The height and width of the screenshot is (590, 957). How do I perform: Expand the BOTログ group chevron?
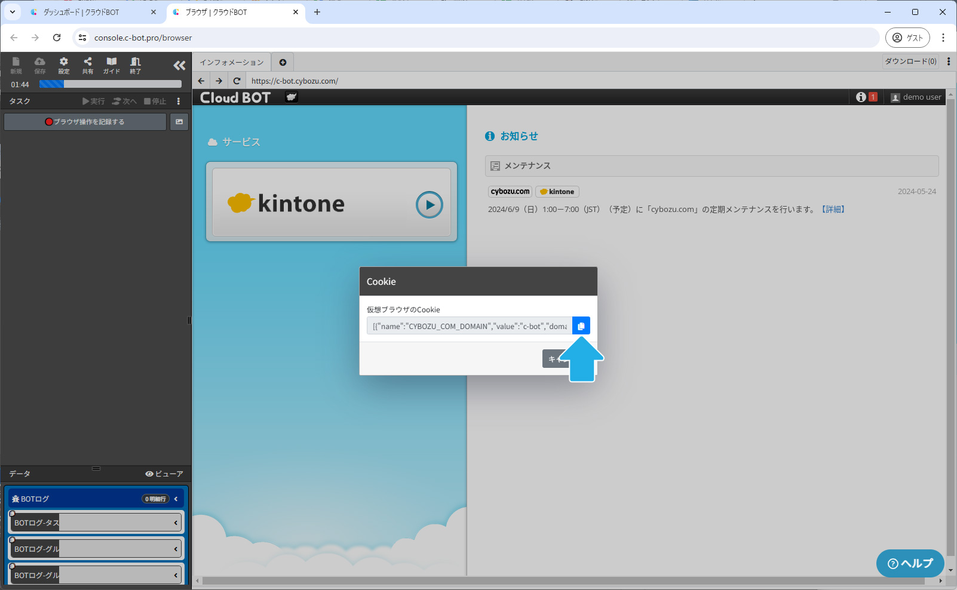click(176, 499)
